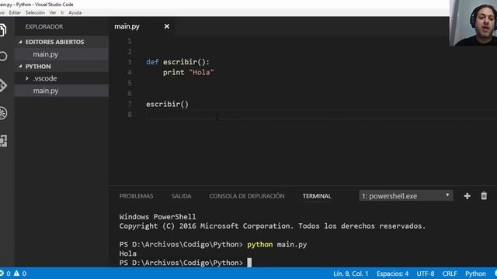This screenshot has height=279, width=497.
Task: Click the def keyword on line 3
Action: pos(152,62)
